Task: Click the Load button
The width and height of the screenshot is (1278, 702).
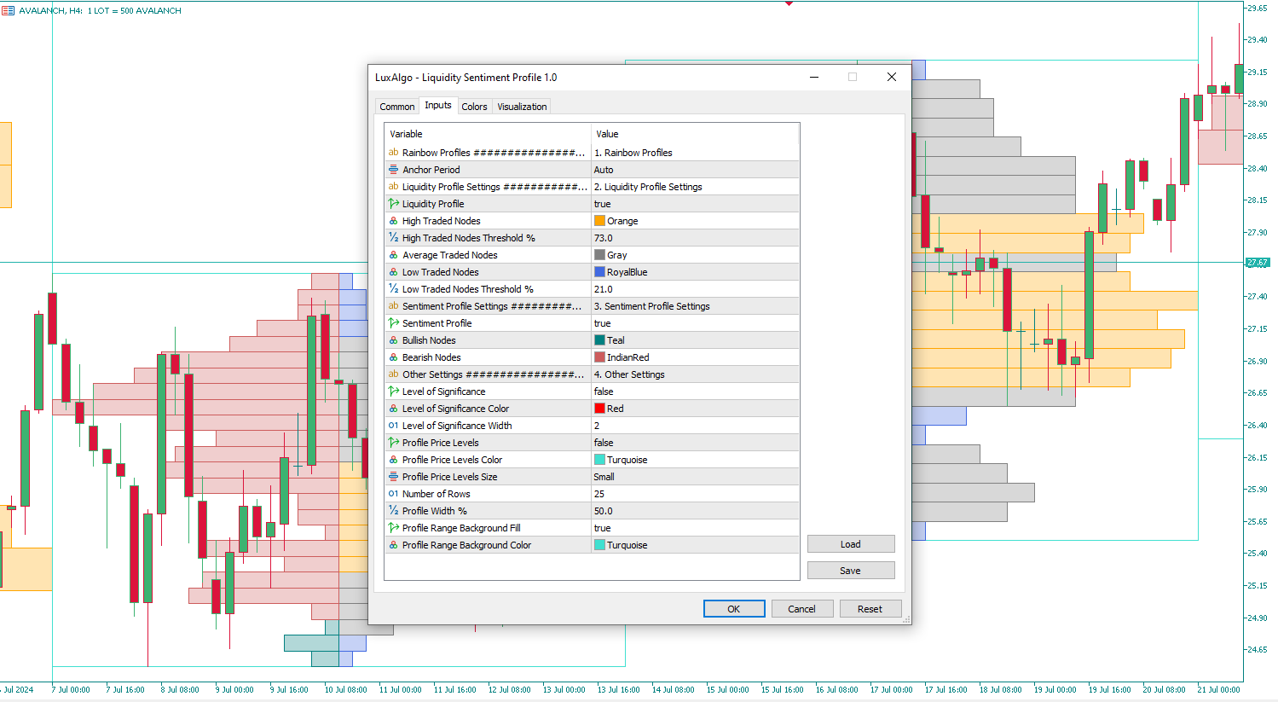Action: [x=850, y=544]
